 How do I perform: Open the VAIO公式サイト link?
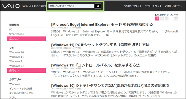(133, 6)
